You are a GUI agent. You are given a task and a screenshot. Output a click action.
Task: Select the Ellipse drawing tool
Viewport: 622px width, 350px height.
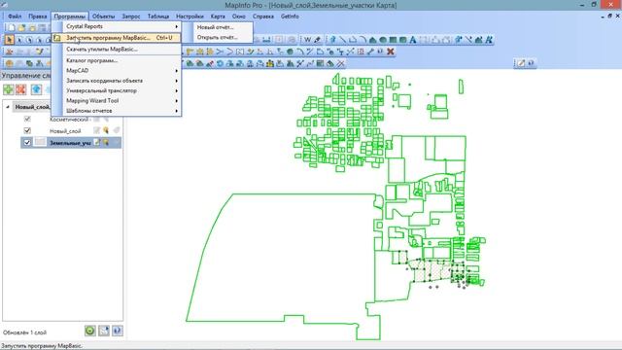383,39
